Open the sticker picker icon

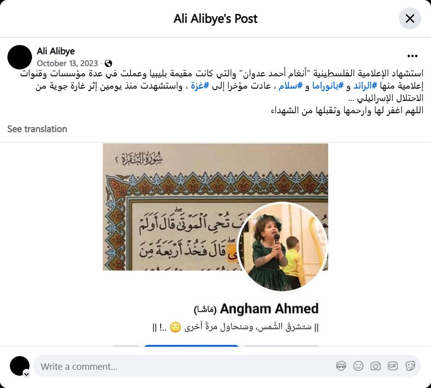[x=410, y=366]
